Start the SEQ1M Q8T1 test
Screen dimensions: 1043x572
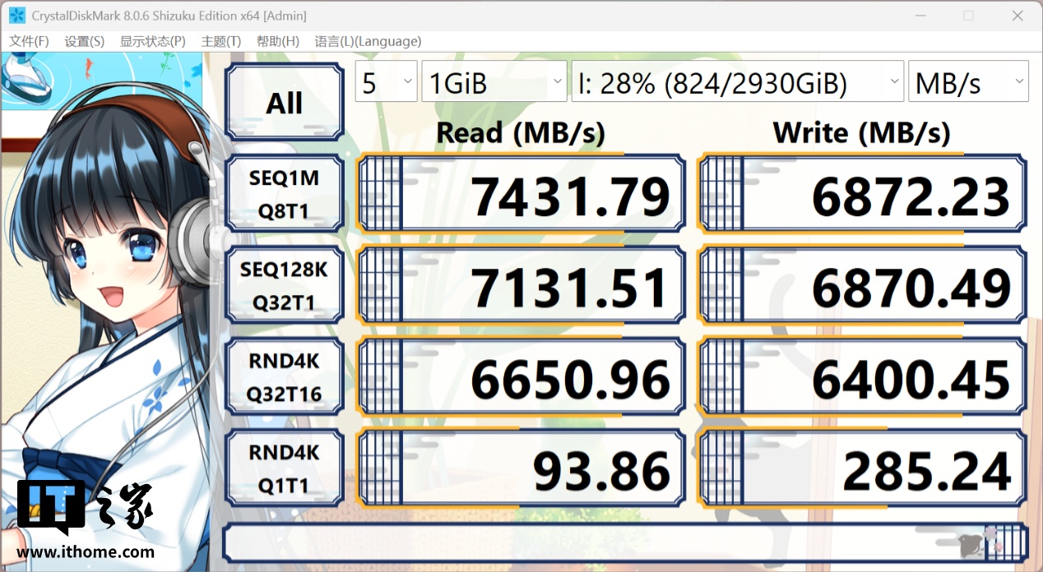coord(284,195)
